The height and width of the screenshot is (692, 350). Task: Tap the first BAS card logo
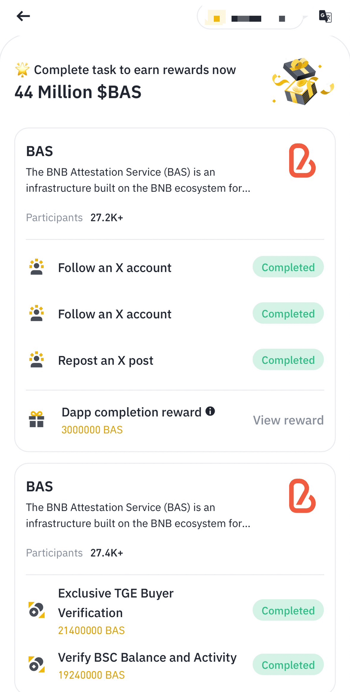pyautogui.click(x=302, y=160)
